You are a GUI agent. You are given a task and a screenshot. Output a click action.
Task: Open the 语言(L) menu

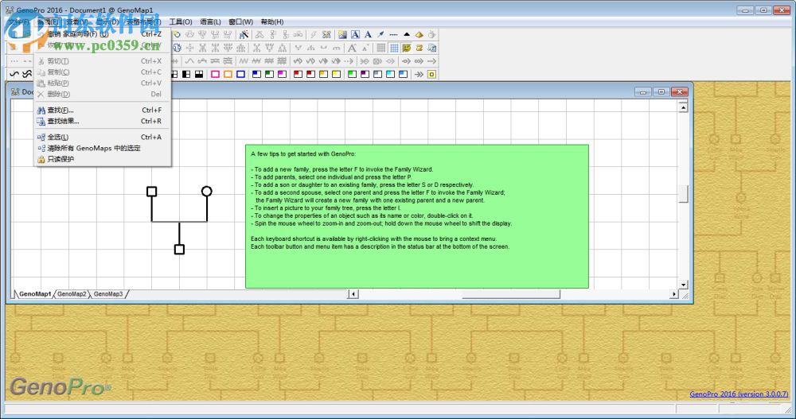[x=210, y=21]
